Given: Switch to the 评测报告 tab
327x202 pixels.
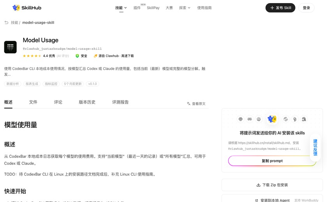Looking at the screenshot, I should (120, 102).
